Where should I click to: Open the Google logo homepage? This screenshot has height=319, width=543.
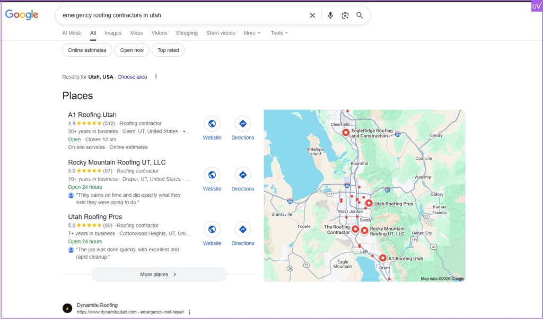click(22, 15)
